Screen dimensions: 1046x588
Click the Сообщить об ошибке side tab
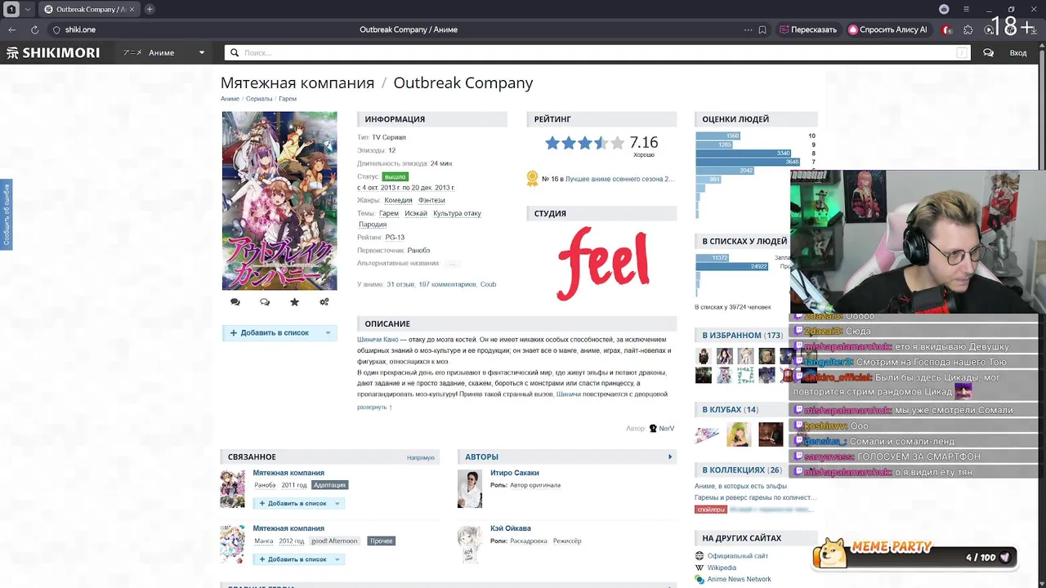tap(6, 214)
